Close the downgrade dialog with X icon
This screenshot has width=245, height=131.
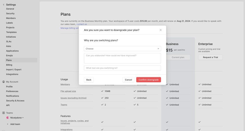pos(161,30)
